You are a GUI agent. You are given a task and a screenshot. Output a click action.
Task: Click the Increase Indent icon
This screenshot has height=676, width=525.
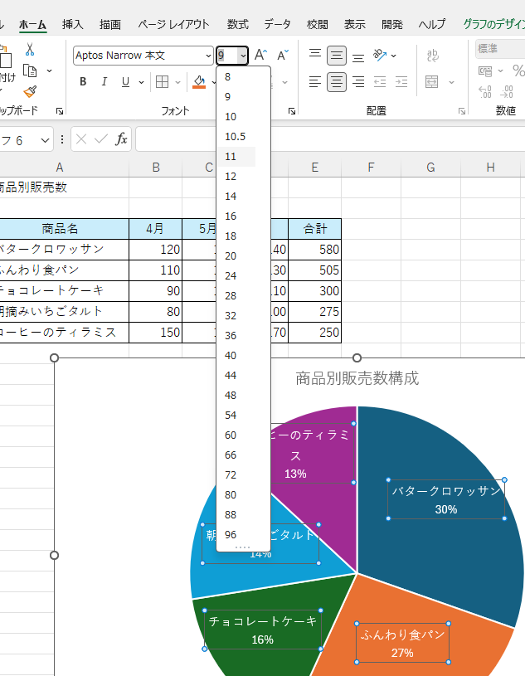point(401,81)
